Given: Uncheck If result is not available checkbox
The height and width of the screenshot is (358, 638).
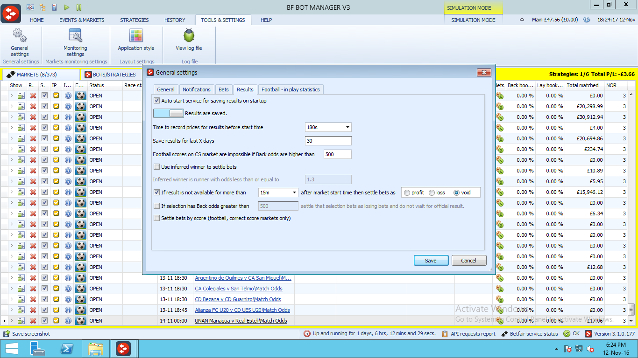Looking at the screenshot, I should point(156,192).
